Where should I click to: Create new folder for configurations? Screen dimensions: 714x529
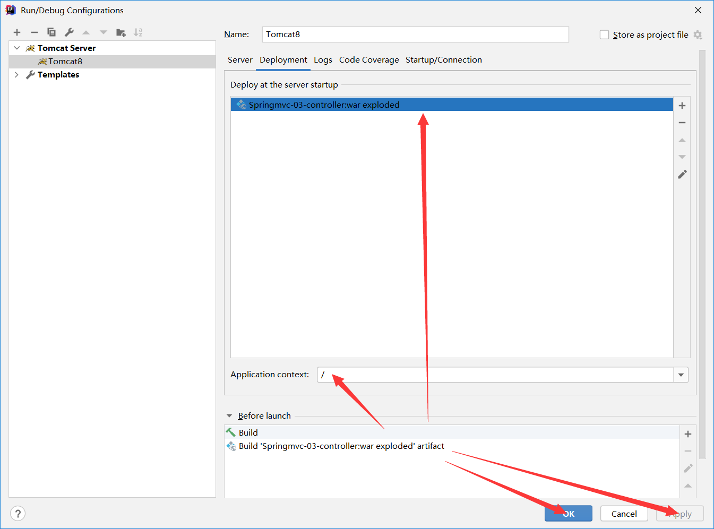pyautogui.click(x=121, y=32)
